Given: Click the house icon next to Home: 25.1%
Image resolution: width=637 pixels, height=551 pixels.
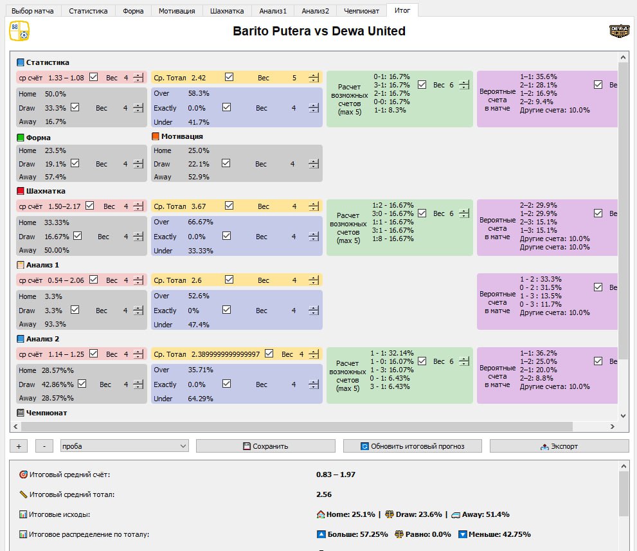Looking at the screenshot, I should tap(321, 514).
